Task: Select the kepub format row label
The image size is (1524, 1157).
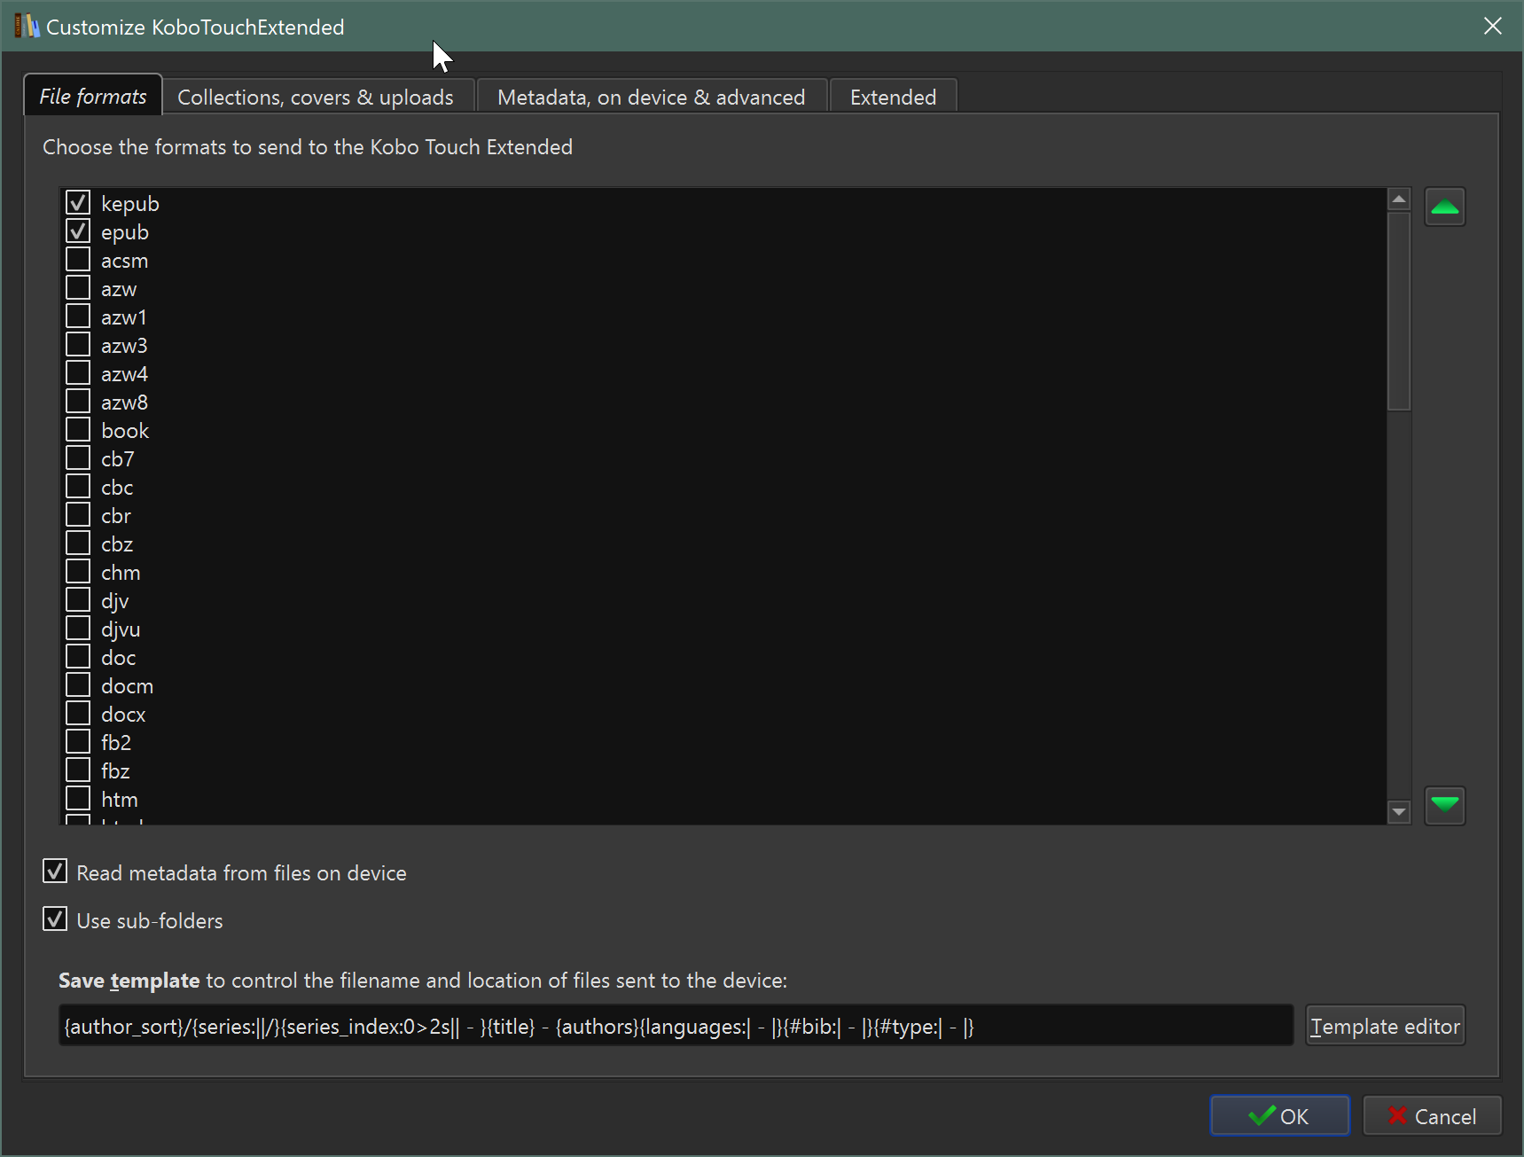Action: (130, 204)
